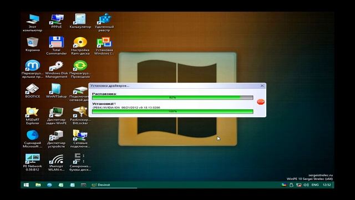This screenshot has height=200, width=355.
Task: Click the network tray icon
Action: (x=298, y=185)
